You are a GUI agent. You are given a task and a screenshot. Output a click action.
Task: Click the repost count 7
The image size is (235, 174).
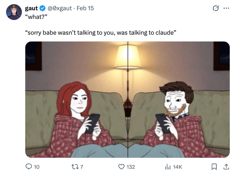82,167
